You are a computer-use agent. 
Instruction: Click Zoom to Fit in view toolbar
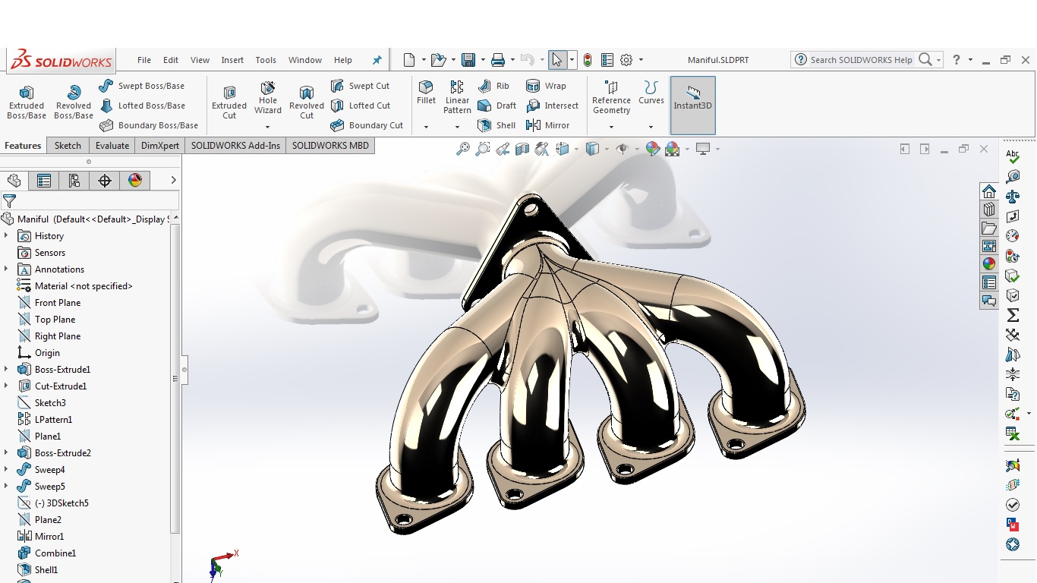click(x=462, y=149)
